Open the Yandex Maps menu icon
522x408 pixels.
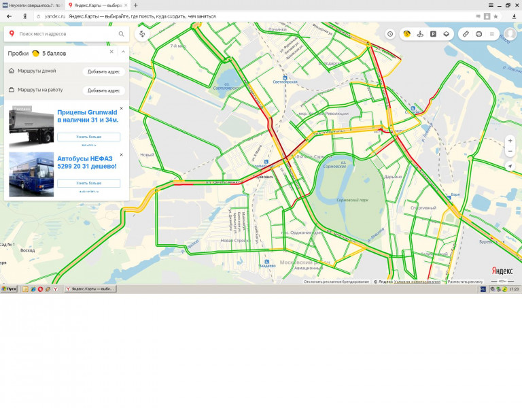[x=491, y=34]
